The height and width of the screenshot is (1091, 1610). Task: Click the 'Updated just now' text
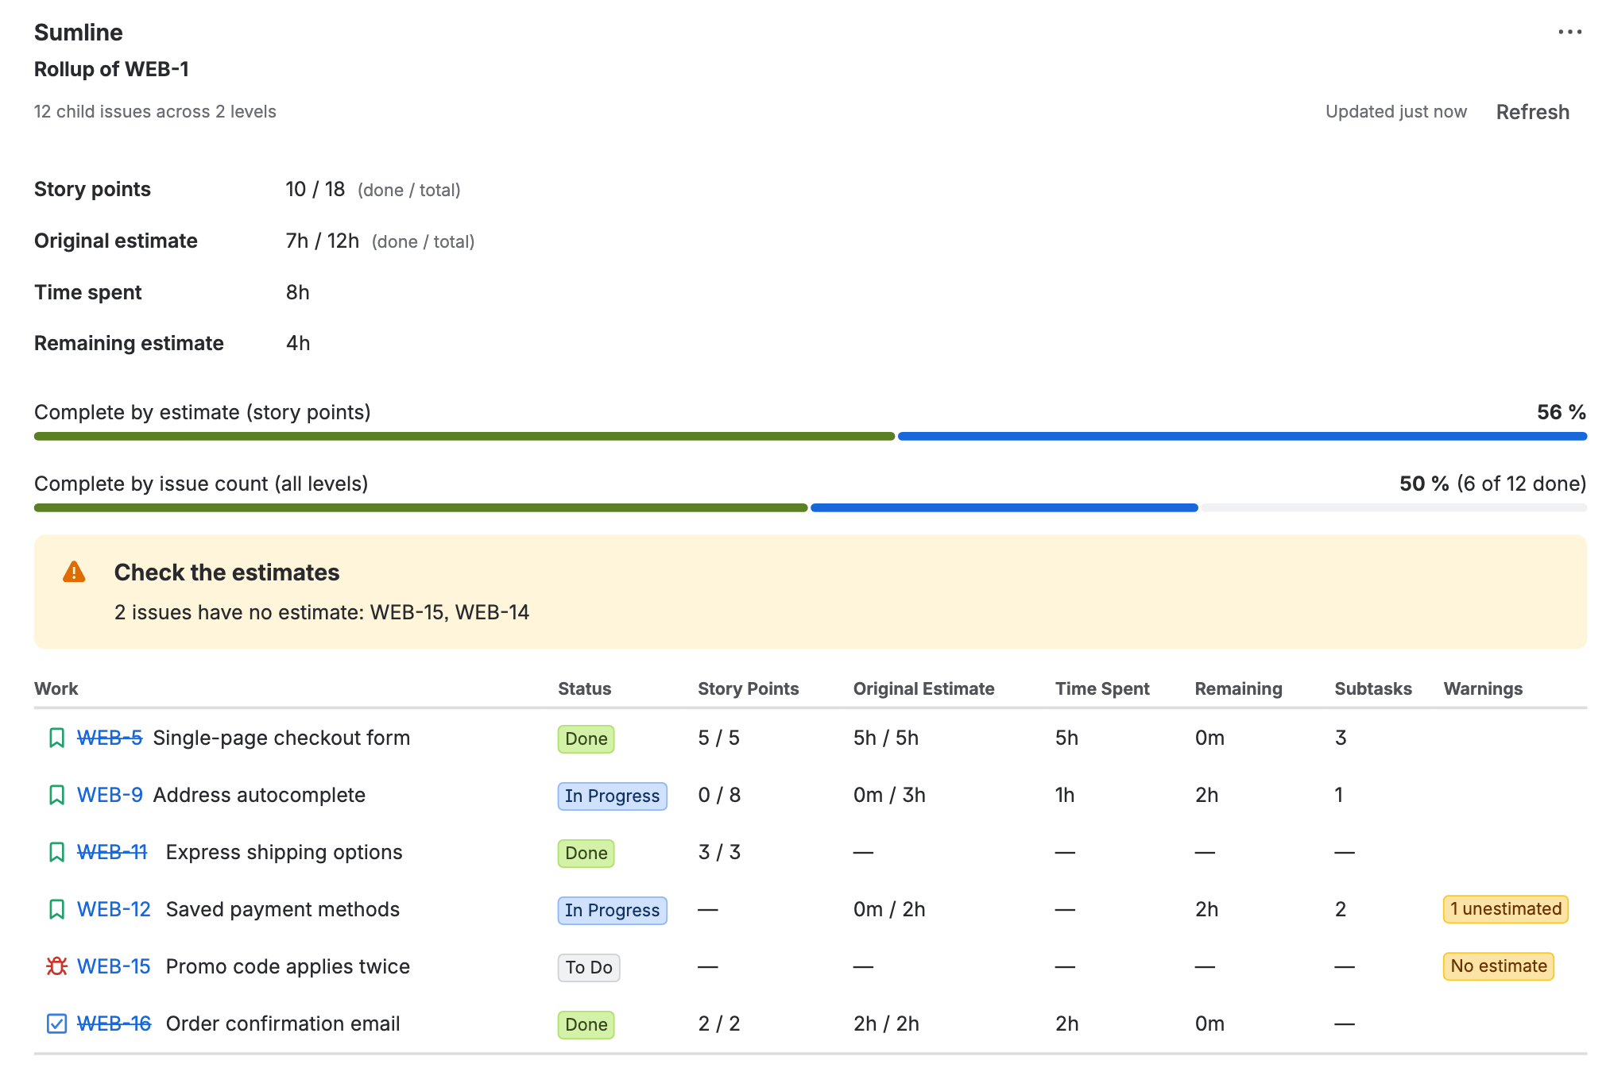[x=1395, y=111]
